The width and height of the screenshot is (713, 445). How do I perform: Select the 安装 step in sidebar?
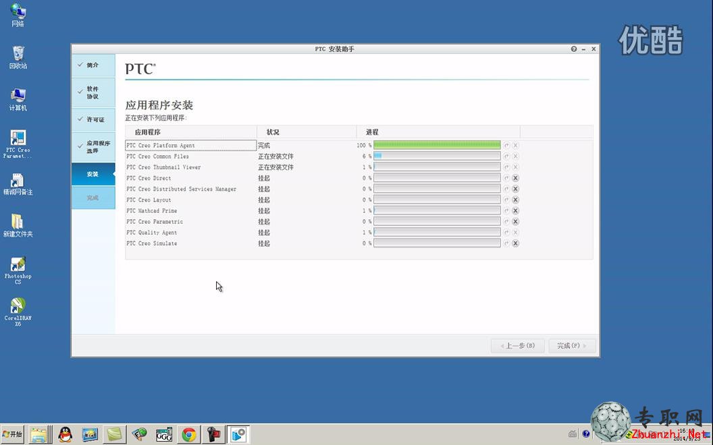tap(93, 175)
